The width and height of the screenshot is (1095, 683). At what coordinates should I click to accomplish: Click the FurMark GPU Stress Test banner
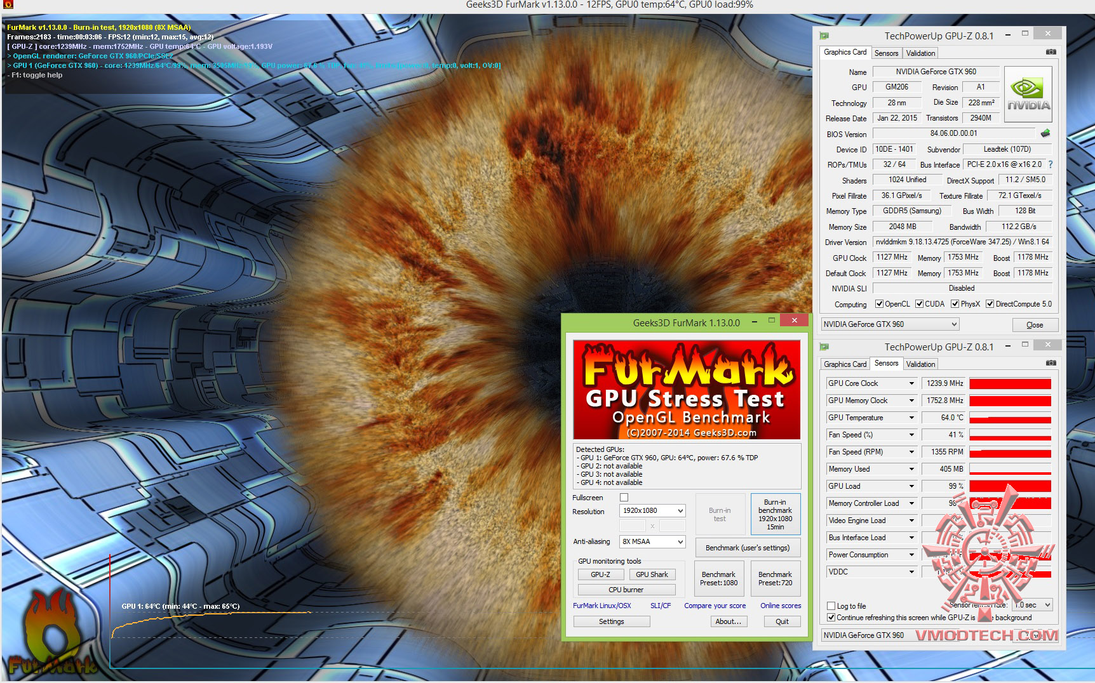coord(687,390)
